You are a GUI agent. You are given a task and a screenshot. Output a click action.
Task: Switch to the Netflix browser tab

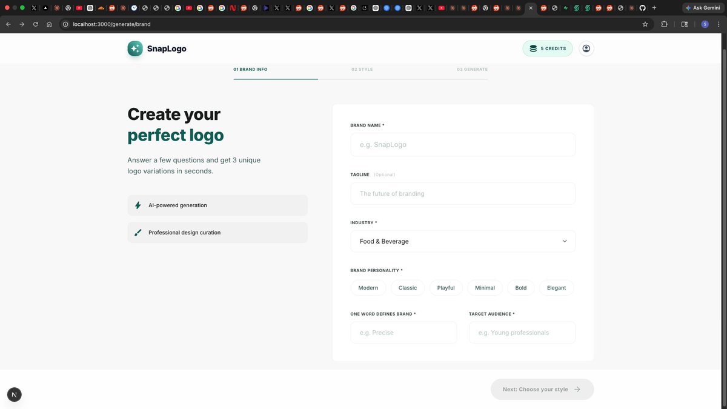click(x=233, y=8)
